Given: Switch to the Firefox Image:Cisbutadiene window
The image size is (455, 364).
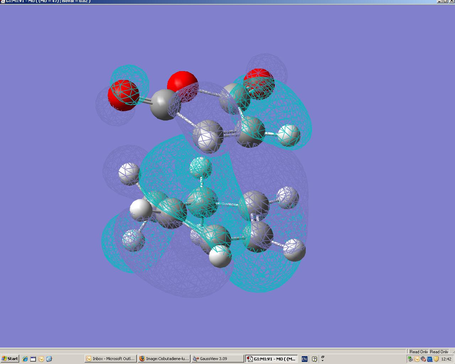Looking at the screenshot, I should pos(164,359).
